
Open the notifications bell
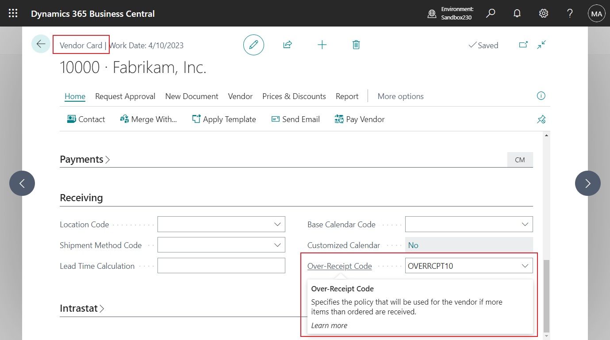(517, 14)
